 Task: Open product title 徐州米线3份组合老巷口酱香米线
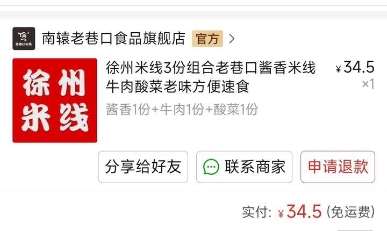click(211, 68)
